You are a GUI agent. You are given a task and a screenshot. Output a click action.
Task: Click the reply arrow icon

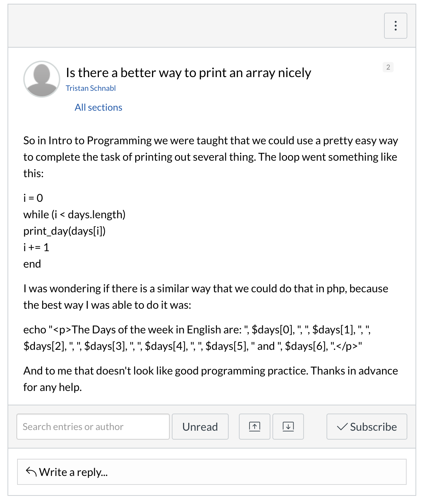click(31, 472)
